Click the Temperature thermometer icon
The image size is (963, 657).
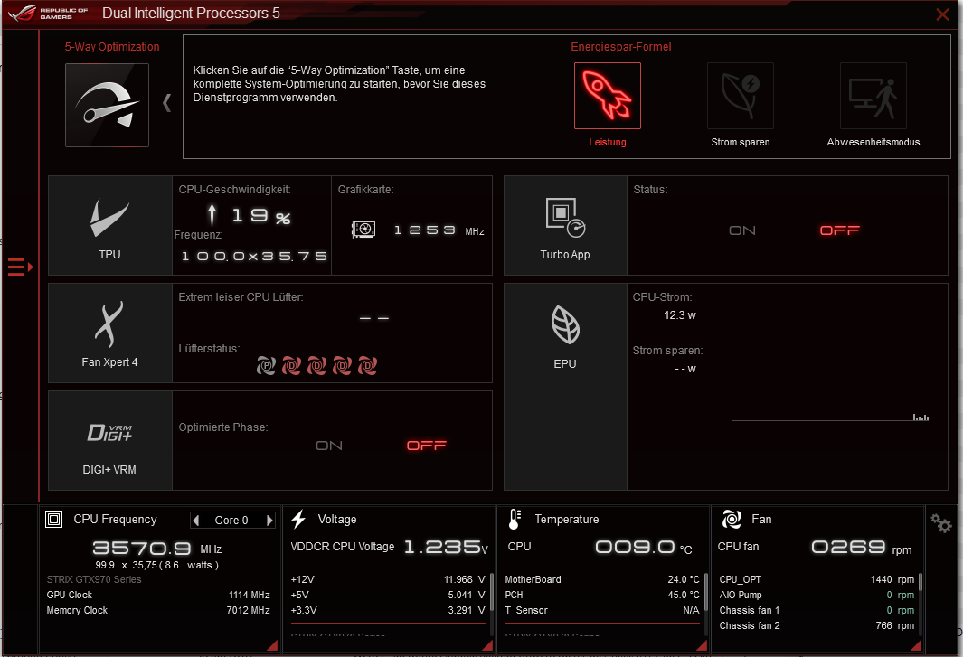[x=515, y=520]
